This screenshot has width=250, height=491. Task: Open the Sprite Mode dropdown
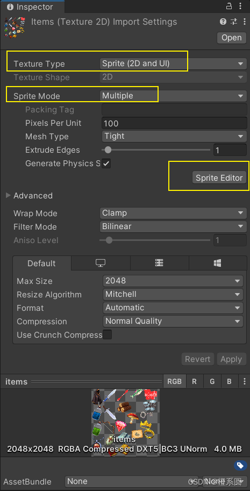173,96
